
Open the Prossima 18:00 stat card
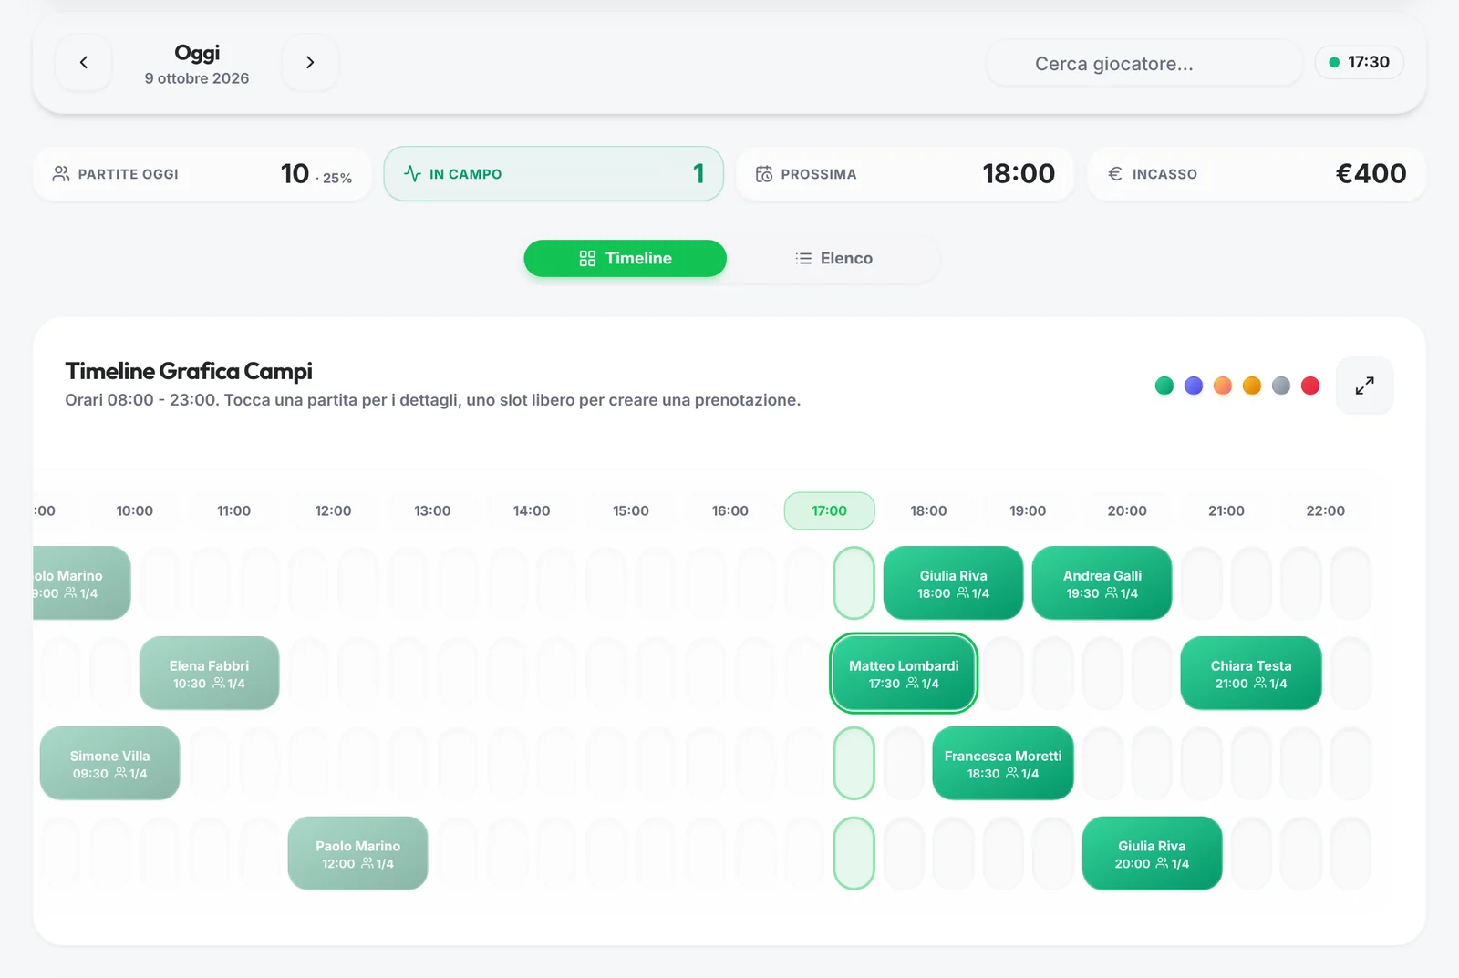(905, 173)
